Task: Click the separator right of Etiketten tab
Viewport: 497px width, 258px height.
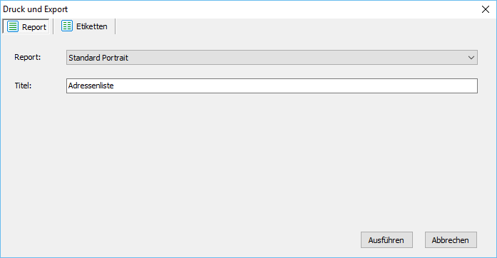Action: click(x=115, y=26)
